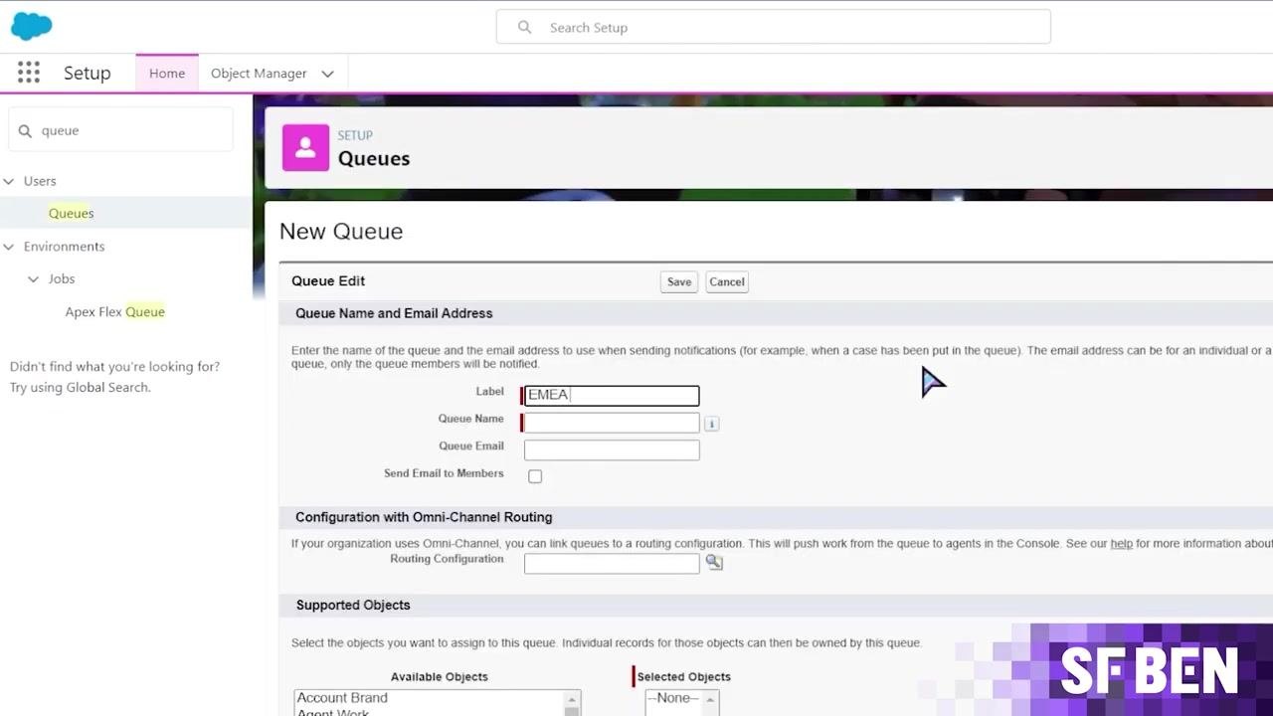Viewport: 1273px width, 716px height.
Task: Click the Quick Find box containing queue
Action: click(120, 130)
